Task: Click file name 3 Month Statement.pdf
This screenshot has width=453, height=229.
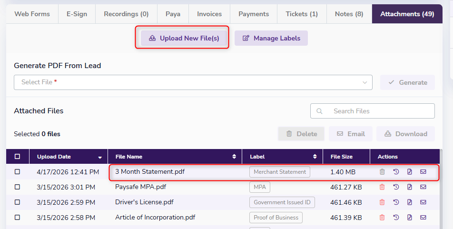Action: (150, 171)
